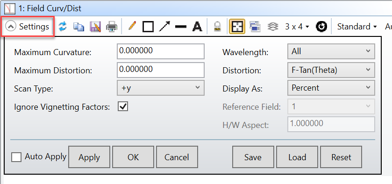Open the 3 x 4 grid dropdown
Viewport: 392px width, 184px height.
pos(297,27)
